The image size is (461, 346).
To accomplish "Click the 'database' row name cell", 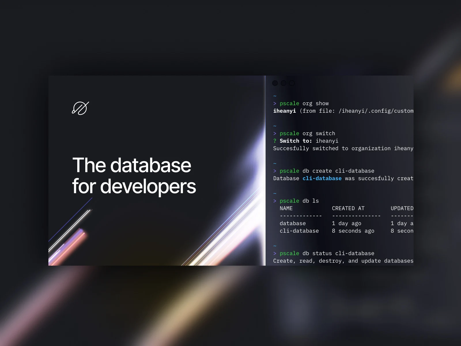I will pyautogui.click(x=293, y=223).
